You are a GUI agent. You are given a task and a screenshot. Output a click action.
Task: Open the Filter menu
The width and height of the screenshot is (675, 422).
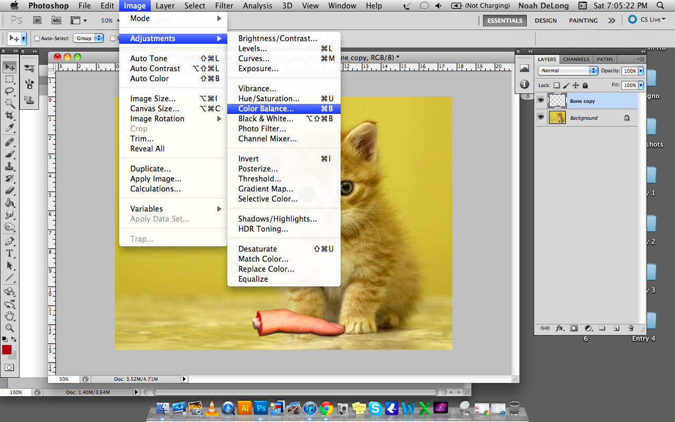pyautogui.click(x=224, y=6)
